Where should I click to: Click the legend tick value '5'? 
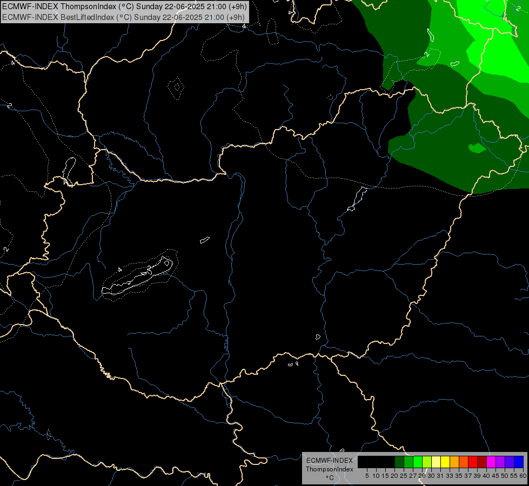pos(367,476)
